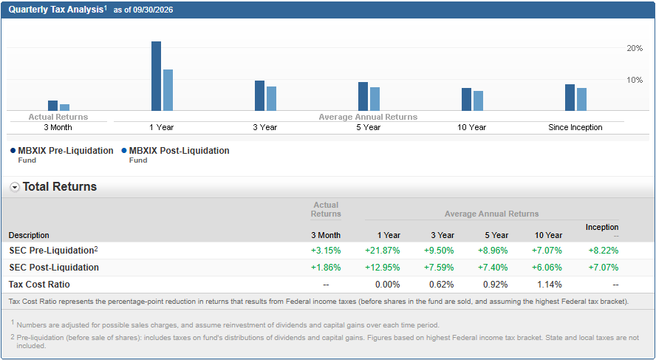Click the 1.14% tax cost ratio value

[550, 285]
